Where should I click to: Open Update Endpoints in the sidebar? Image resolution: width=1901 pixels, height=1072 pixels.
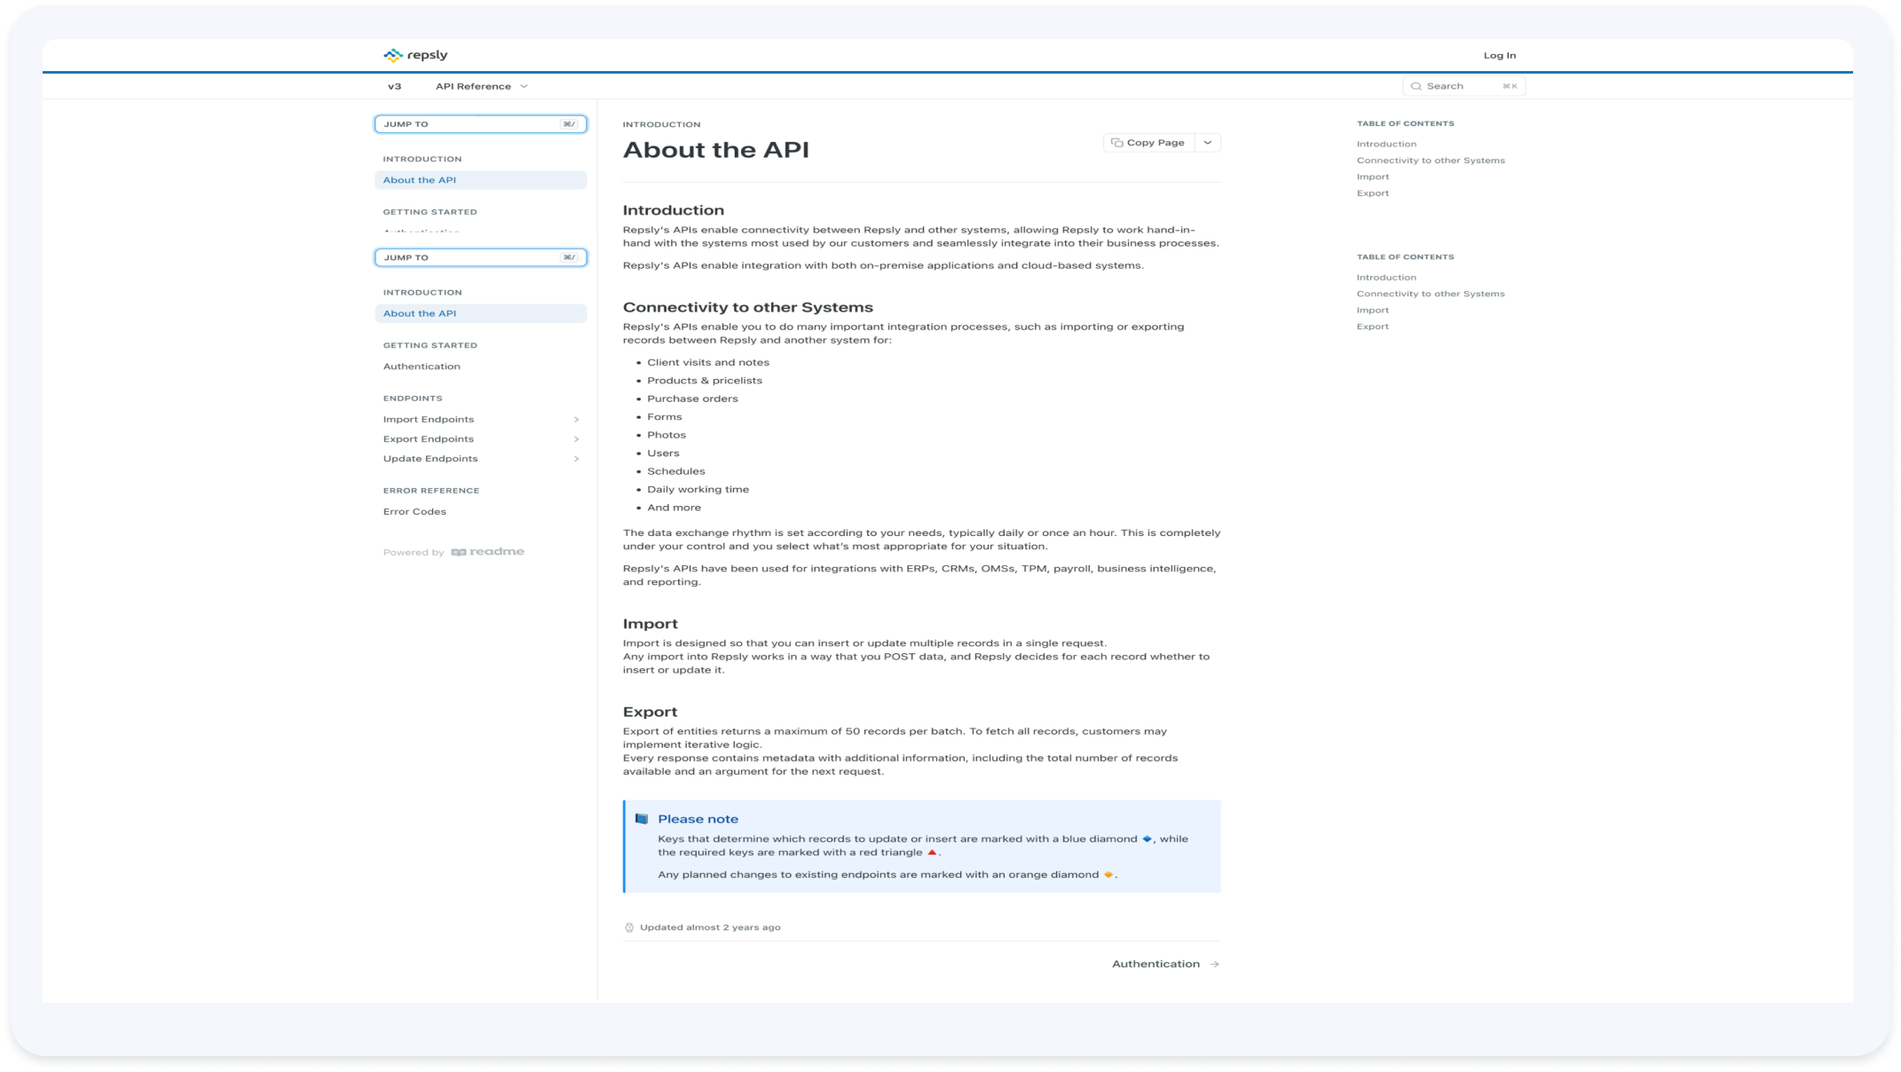(x=430, y=459)
